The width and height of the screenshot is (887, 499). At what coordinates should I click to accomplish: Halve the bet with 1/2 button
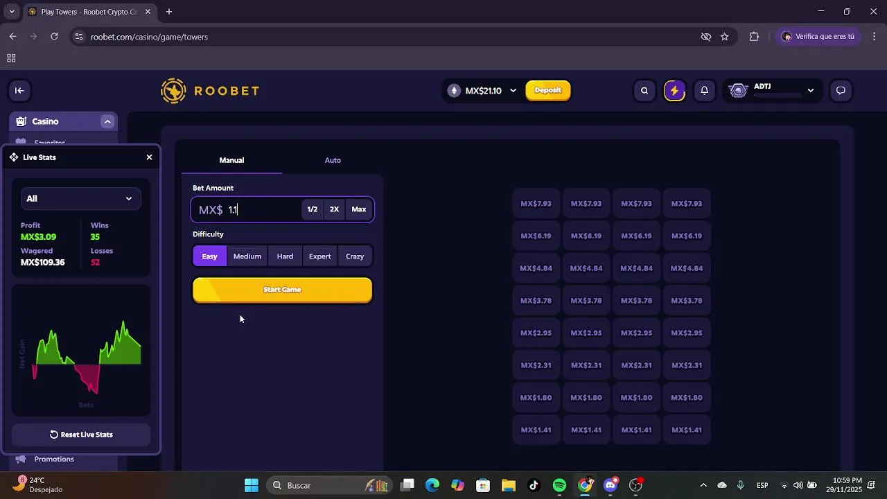[313, 209]
